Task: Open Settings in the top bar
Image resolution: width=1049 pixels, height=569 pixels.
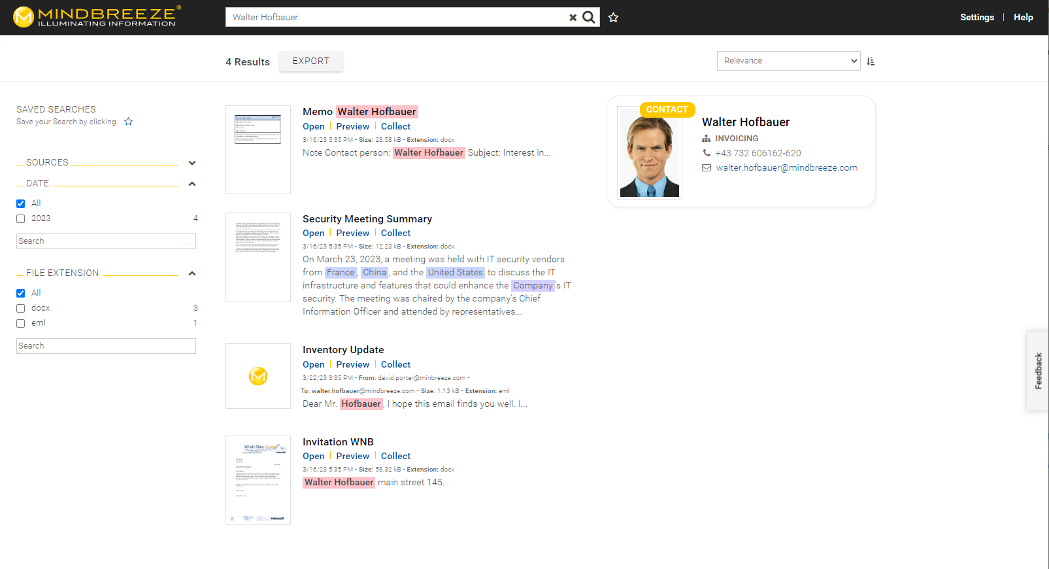Action: tap(977, 18)
